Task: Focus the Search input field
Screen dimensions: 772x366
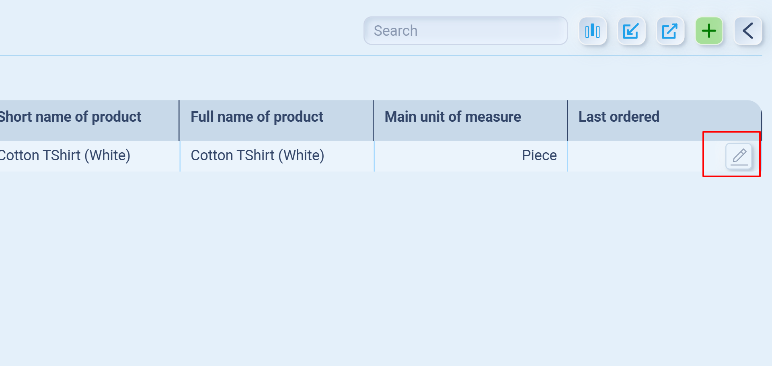Action: click(465, 31)
